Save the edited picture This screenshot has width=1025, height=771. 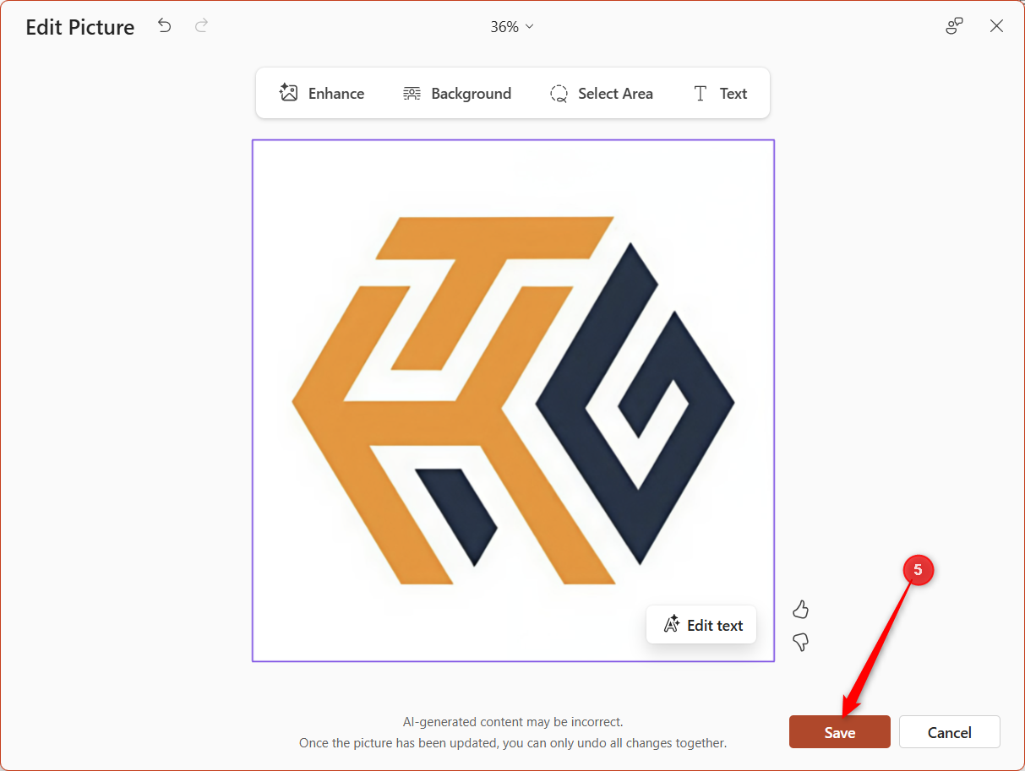[840, 732]
